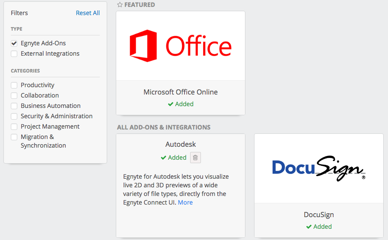Click the green checkmark under Microsoft Office Online

point(171,104)
